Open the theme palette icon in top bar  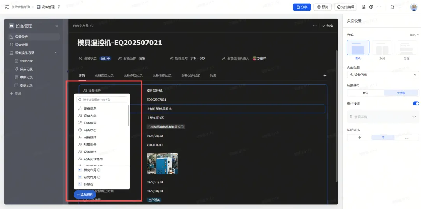coord(371,7)
